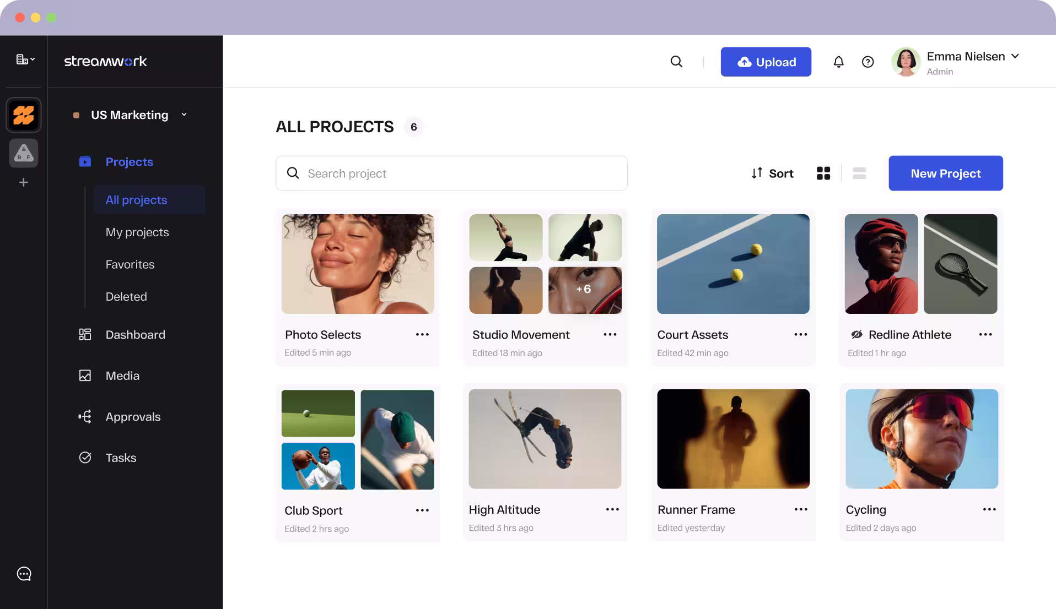Open the Photo Selects project thumbnail
This screenshot has width=1056, height=609.
[x=358, y=264]
